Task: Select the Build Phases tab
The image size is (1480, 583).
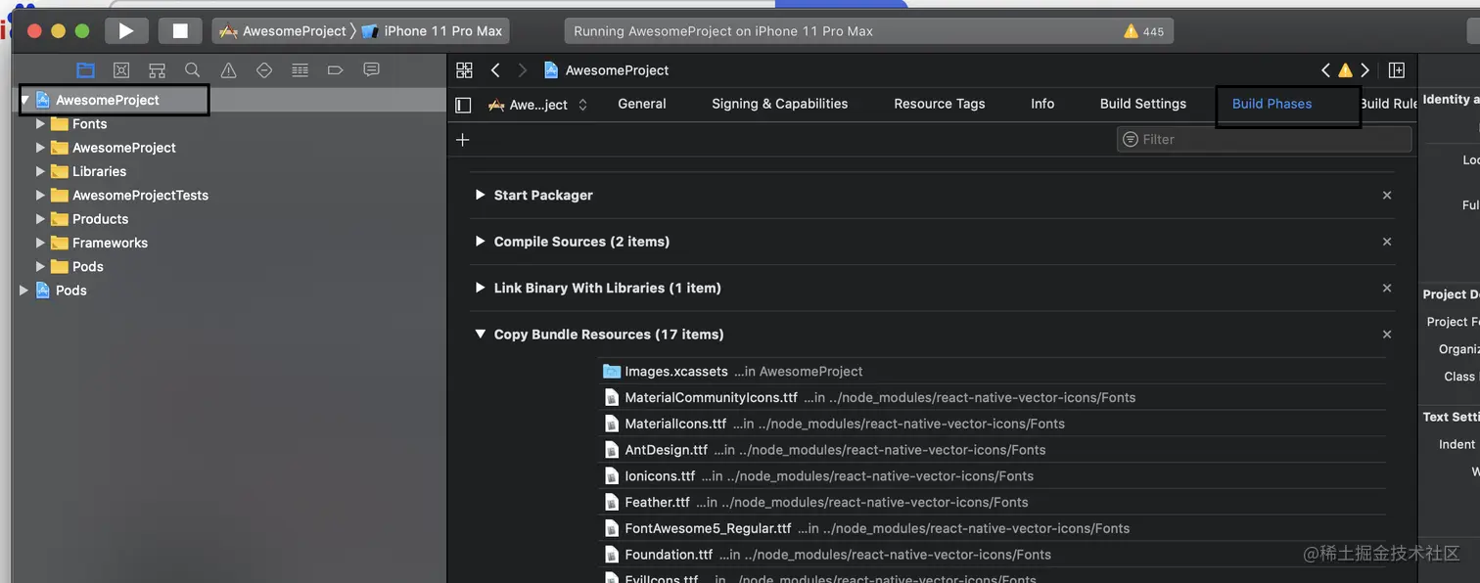Action: [1272, 104]
